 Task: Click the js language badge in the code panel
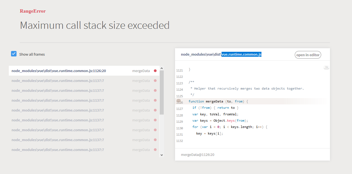coord(326,67)
